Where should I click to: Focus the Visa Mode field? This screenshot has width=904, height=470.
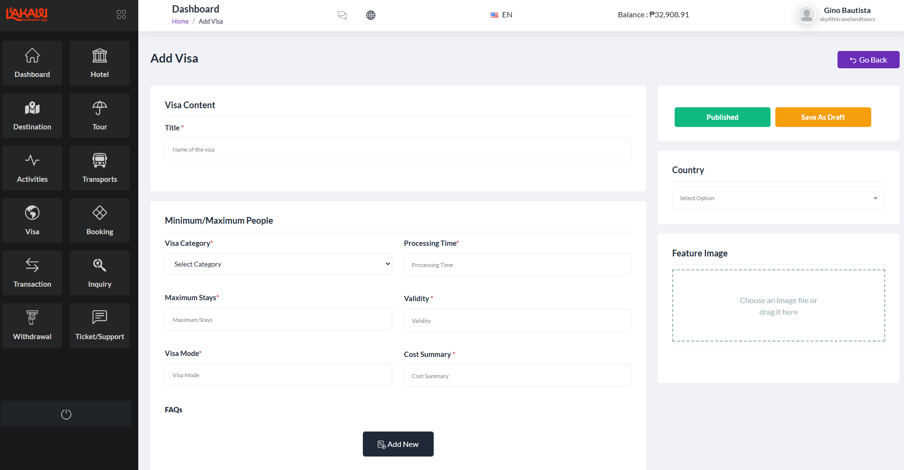click(x=279, y=375)
